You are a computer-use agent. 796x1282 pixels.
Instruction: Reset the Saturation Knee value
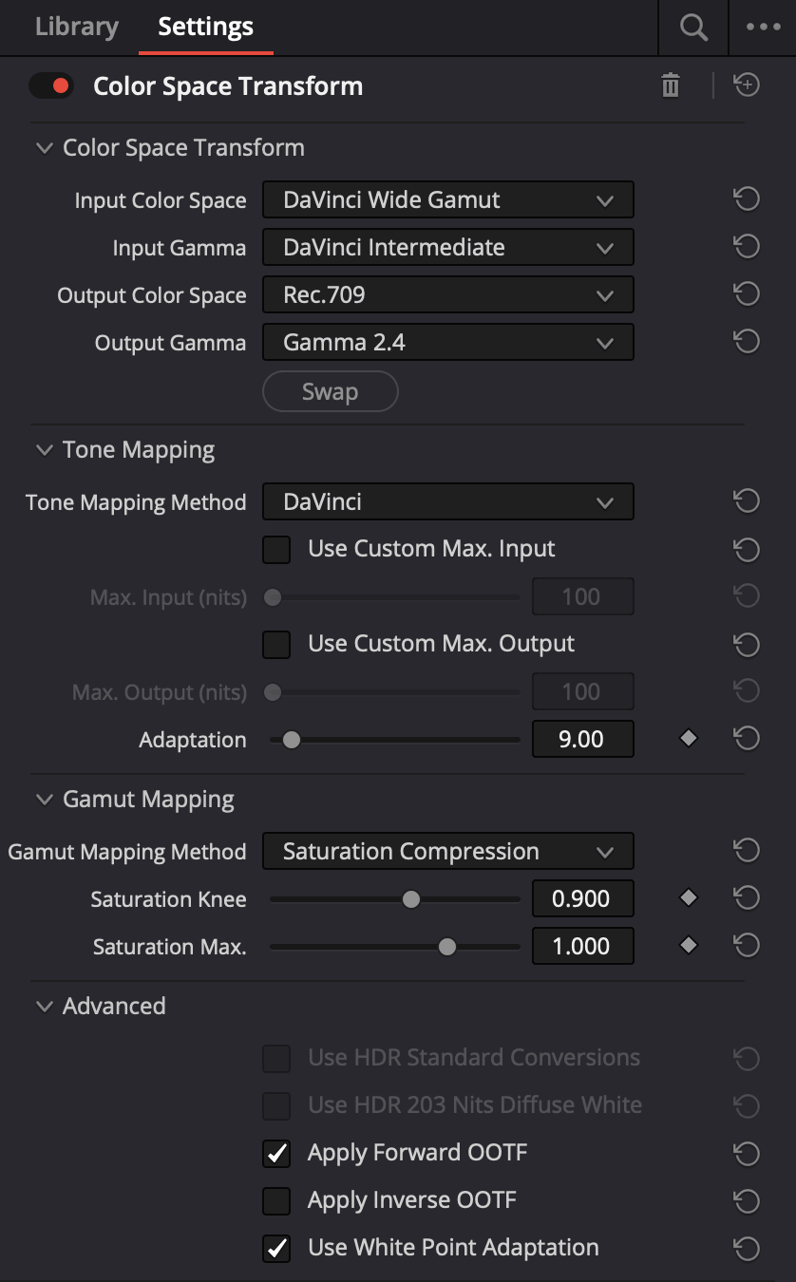click(747, 898)
